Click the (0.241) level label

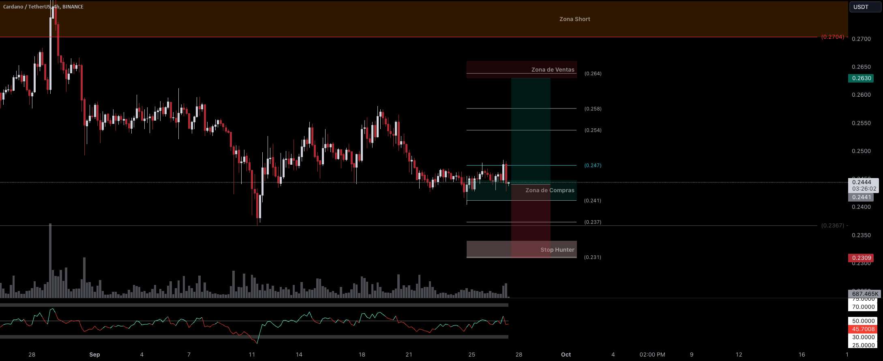click(593, 201)
